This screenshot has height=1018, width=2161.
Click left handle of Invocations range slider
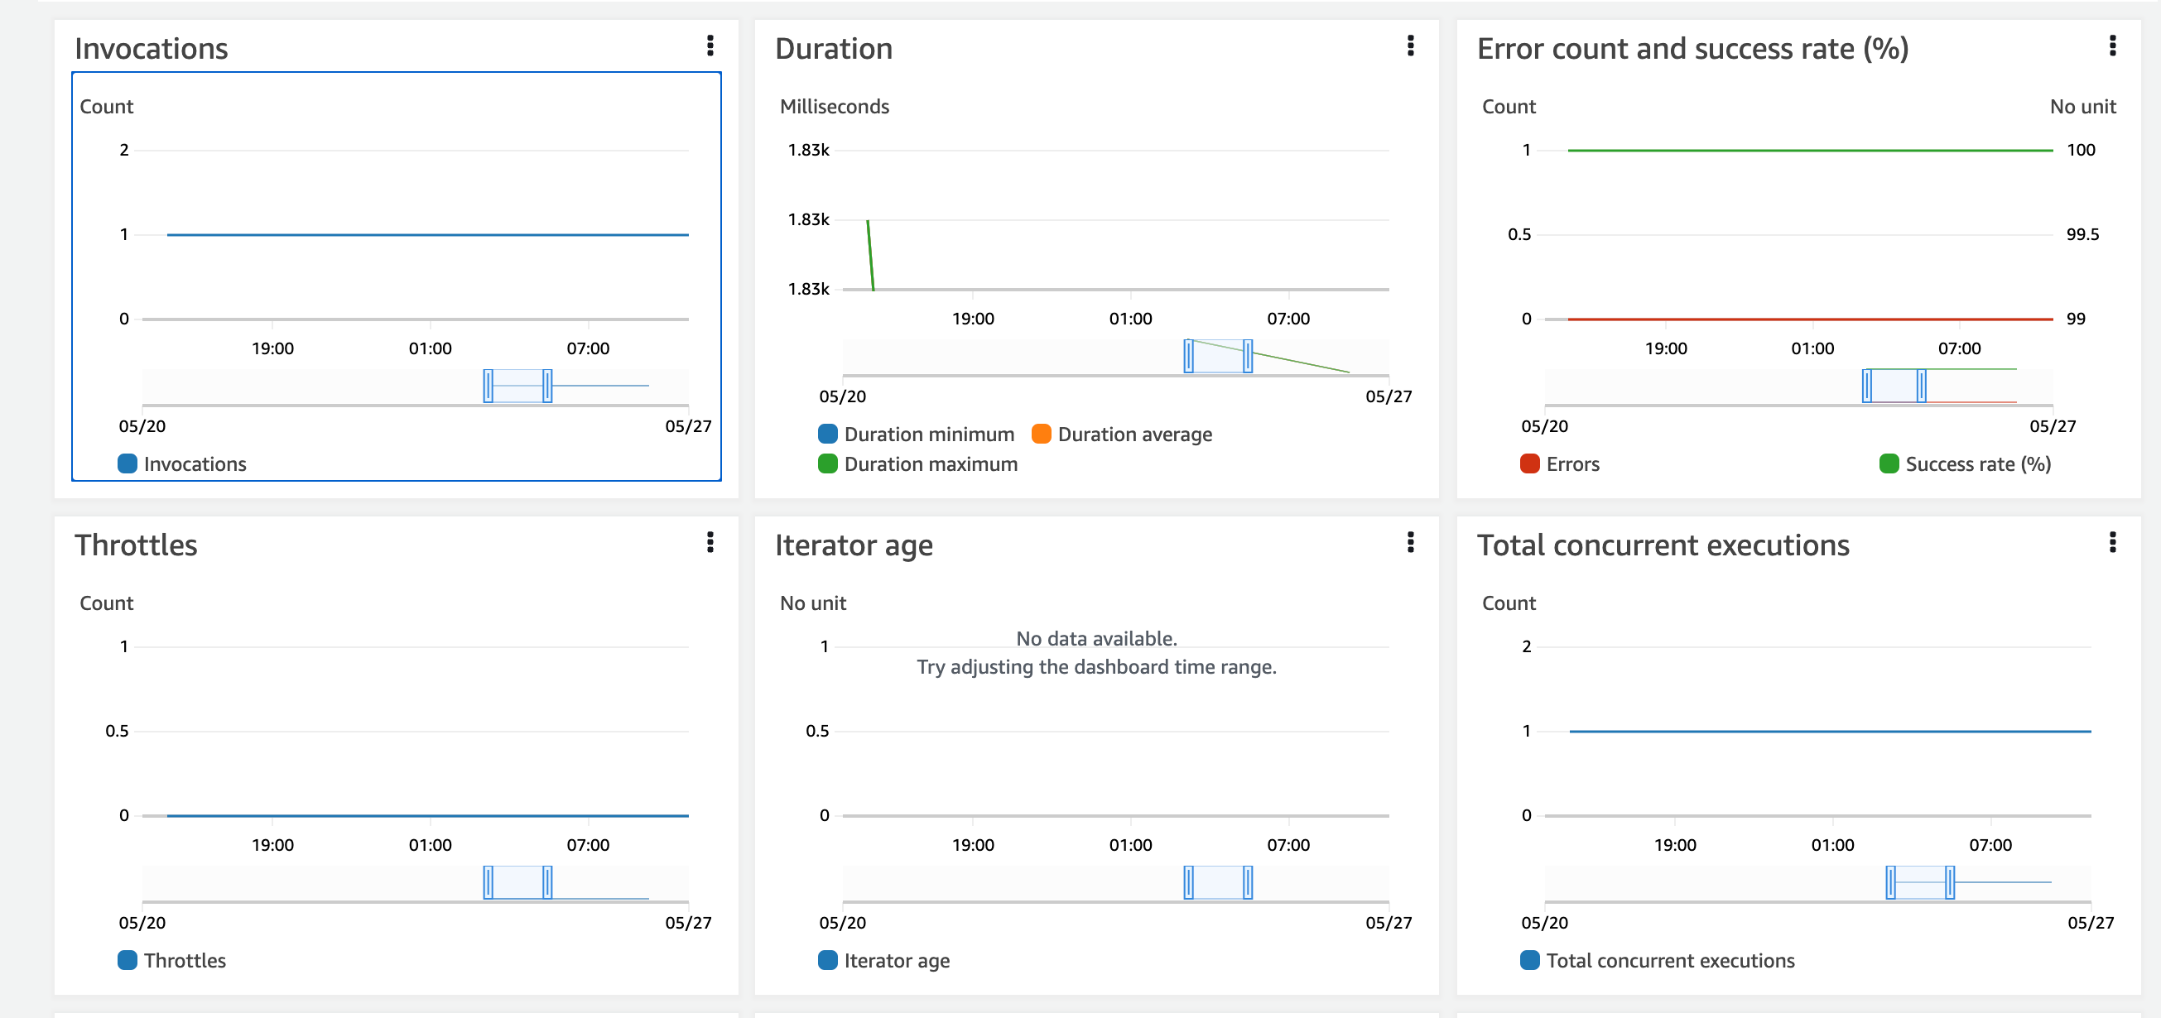pos(489,386)
